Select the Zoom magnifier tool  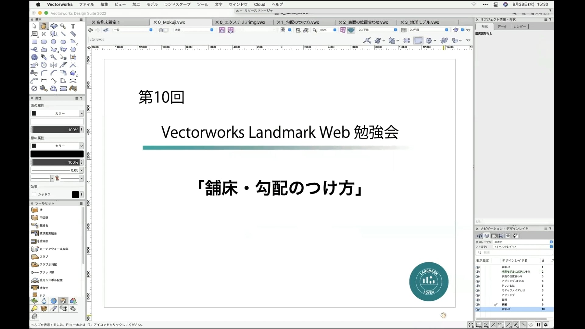pyautogui.click(x=63, y=26)
